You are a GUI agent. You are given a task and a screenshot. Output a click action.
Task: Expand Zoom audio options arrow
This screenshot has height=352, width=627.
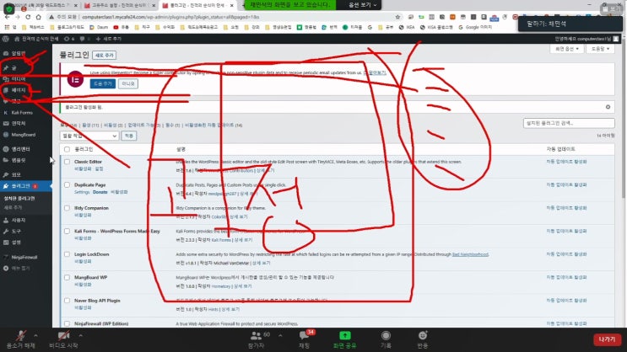pyautogui.click(x=36, y=336)
